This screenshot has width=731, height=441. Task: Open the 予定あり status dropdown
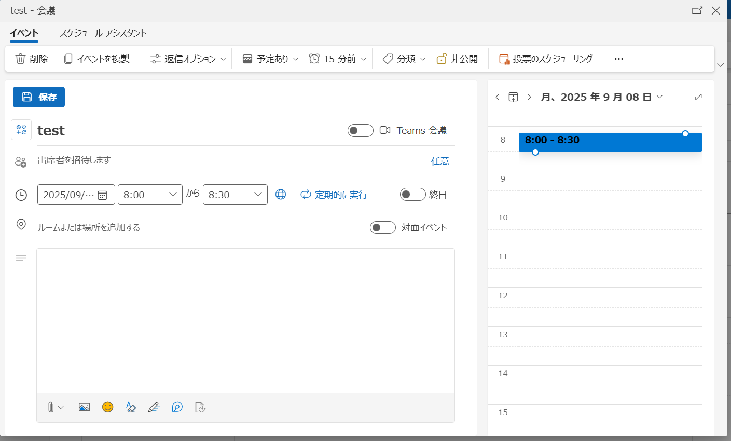click(269, 59)
